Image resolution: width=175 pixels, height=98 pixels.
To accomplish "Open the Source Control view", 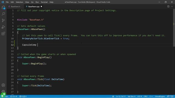I will tap(3, 20).
